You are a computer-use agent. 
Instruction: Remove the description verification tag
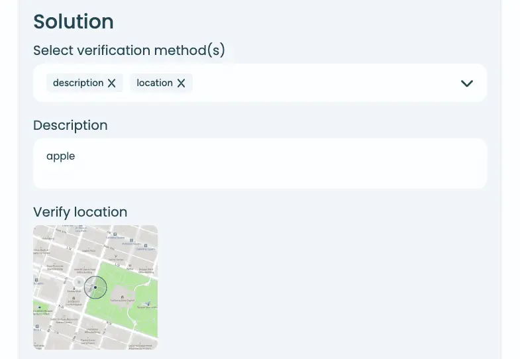coord(112,83)
